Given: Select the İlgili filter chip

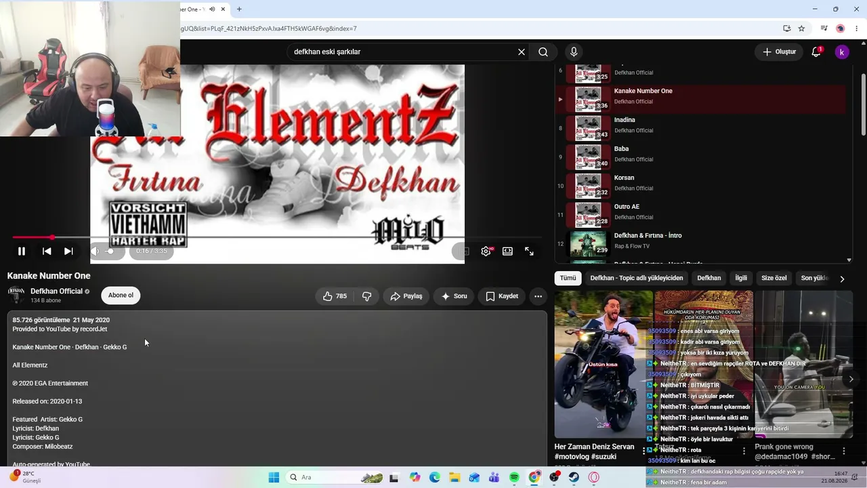Looking at the screenshot, I should (x=741, y=278).
